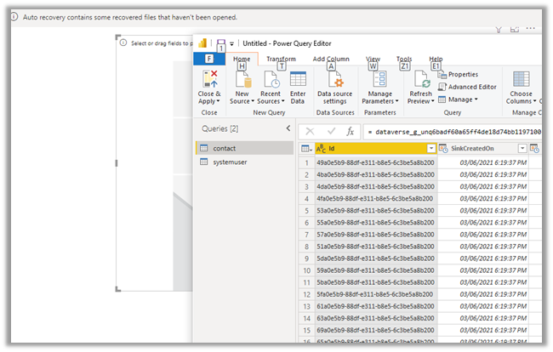Click the fx function button in the formula bar
Image resolution: width=553 pixels, height=352 pixels.
pyautogui.click(x=350, y=132)
